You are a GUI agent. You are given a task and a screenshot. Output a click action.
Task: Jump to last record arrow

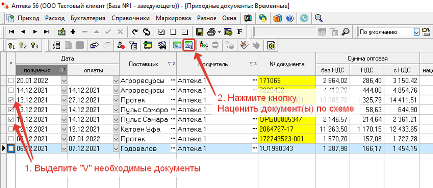tap(47, 32)
